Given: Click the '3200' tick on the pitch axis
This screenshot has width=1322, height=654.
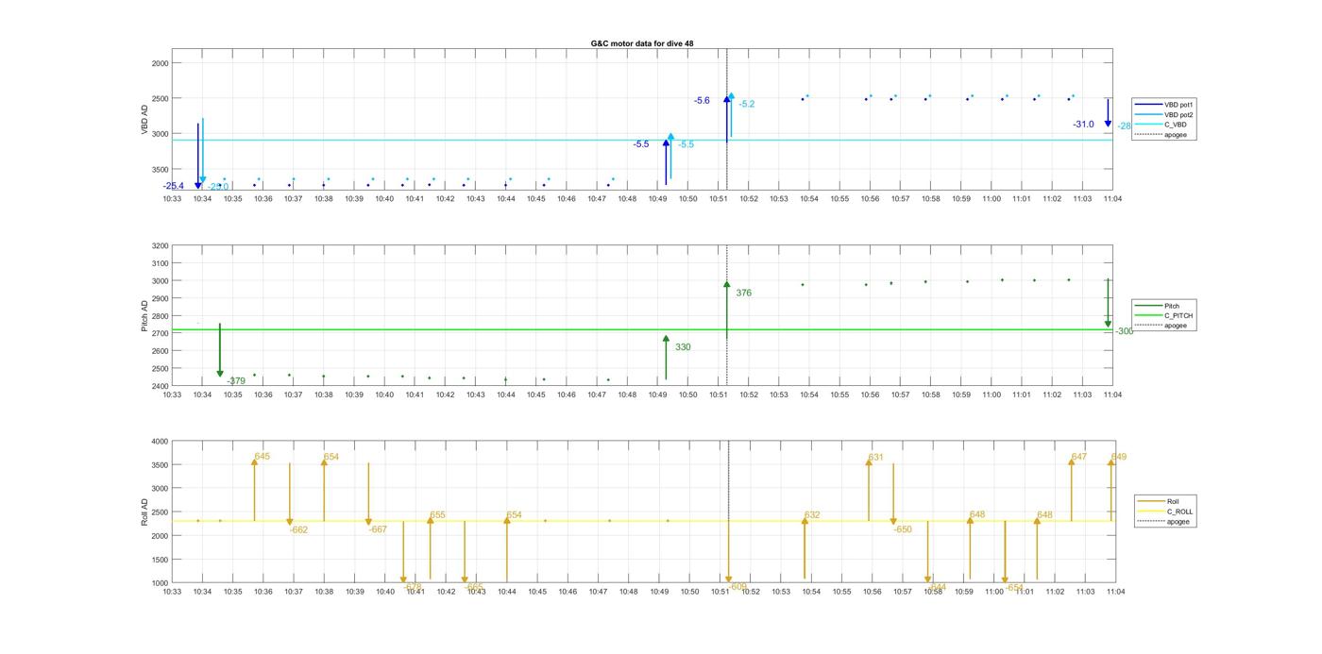Looking at the screenshot, I should (x=160, y=246).
